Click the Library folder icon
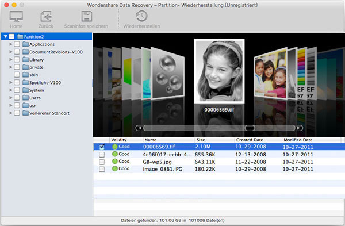The height and width of the screenshot is (226, 345). point(26,59)
